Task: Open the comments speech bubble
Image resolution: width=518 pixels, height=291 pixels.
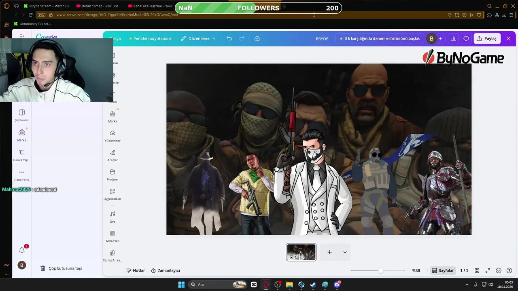Action: pyautogui.click(x=466, y=38)
